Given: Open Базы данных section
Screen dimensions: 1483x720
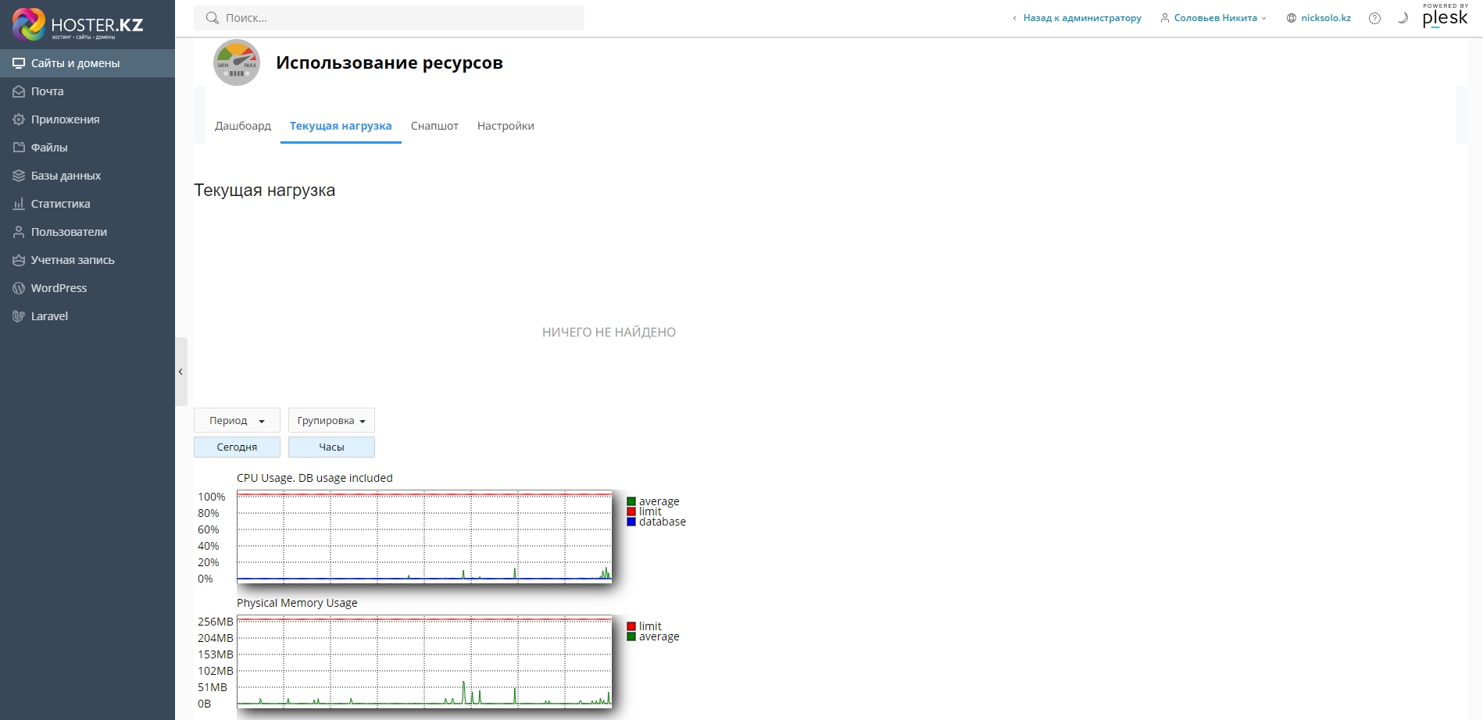Looking at the screenshot, I should click(88, 176).
